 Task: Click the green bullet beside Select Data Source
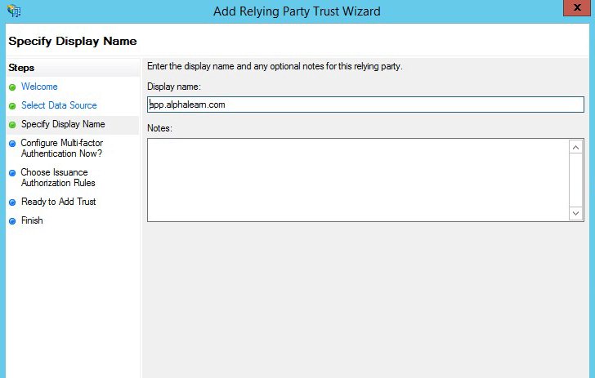[x=12, y=106]
